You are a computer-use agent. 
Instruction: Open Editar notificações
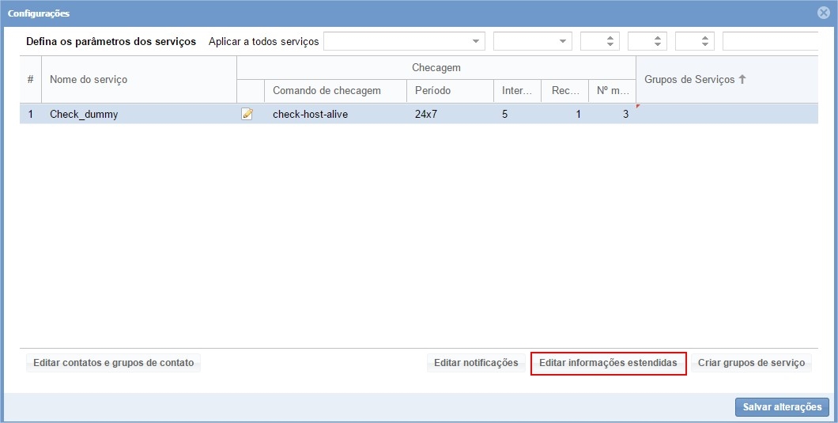476,363
